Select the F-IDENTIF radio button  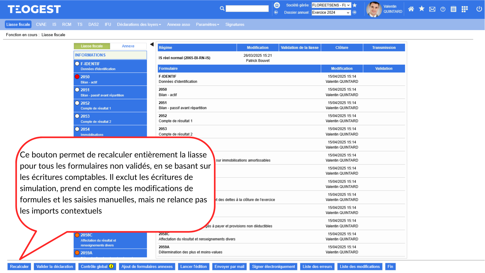(x=77, y=64)
